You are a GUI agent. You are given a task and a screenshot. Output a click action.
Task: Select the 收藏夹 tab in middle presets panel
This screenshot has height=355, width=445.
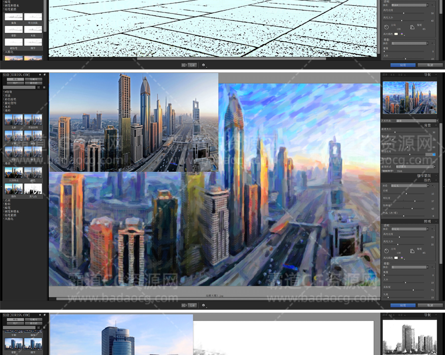[34, 79]
